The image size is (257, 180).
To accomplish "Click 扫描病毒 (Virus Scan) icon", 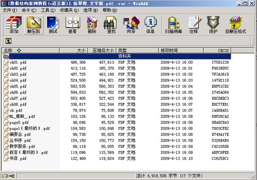I will coord(173,25).
